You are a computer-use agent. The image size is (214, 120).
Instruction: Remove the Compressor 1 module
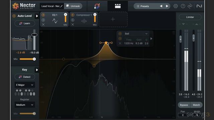(x=73, y=24)
